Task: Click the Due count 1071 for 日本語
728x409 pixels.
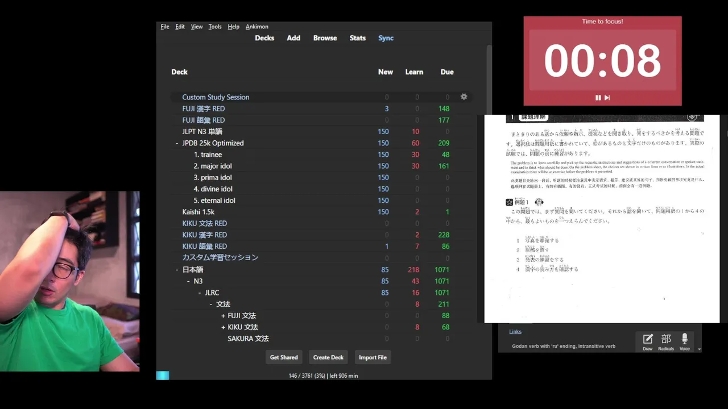Action: pos(441,270)
